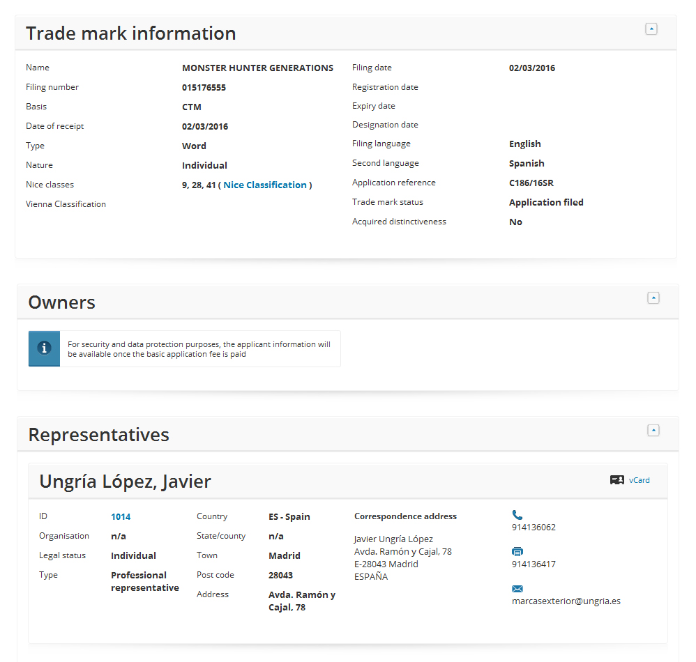This screenshot has height=662, width=696.
Task: Collapse the Owners panel
Action: (653, 298)
